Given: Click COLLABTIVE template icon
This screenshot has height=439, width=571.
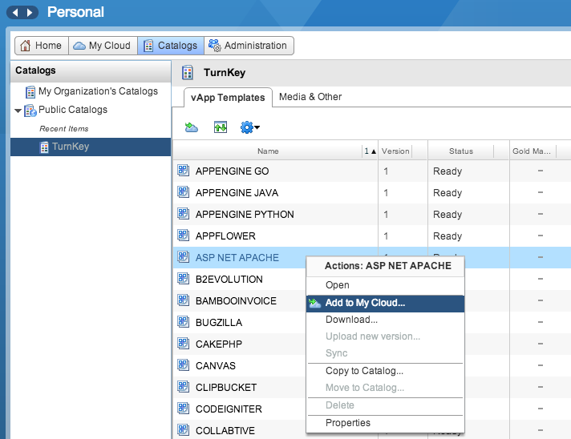Looking at the screenshot, I should coord(183,429).
